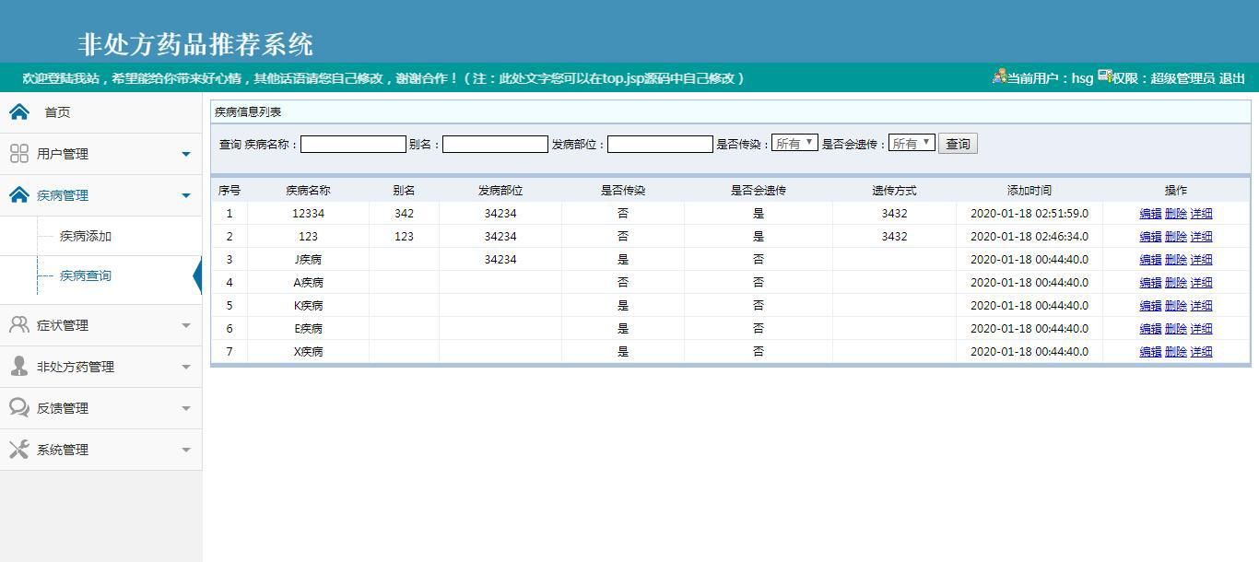The width and height of the screenshot is (1259, 562).
Task: Select the 疾病查询 submenu item
Action: 86,275
